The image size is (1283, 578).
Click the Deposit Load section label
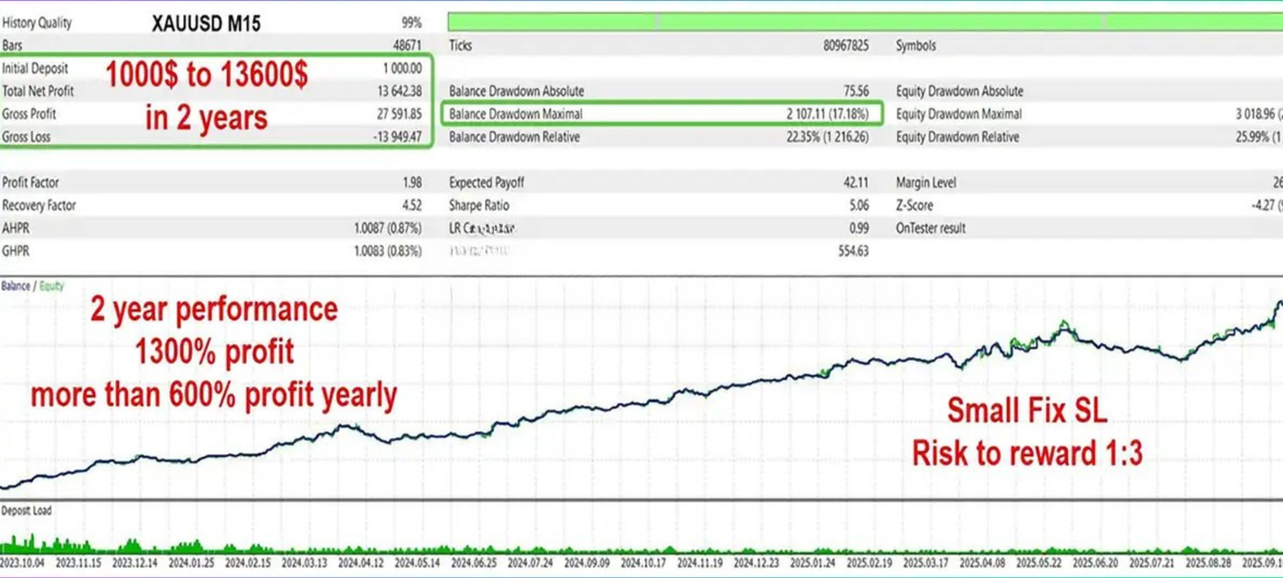(x=28, y=511)
